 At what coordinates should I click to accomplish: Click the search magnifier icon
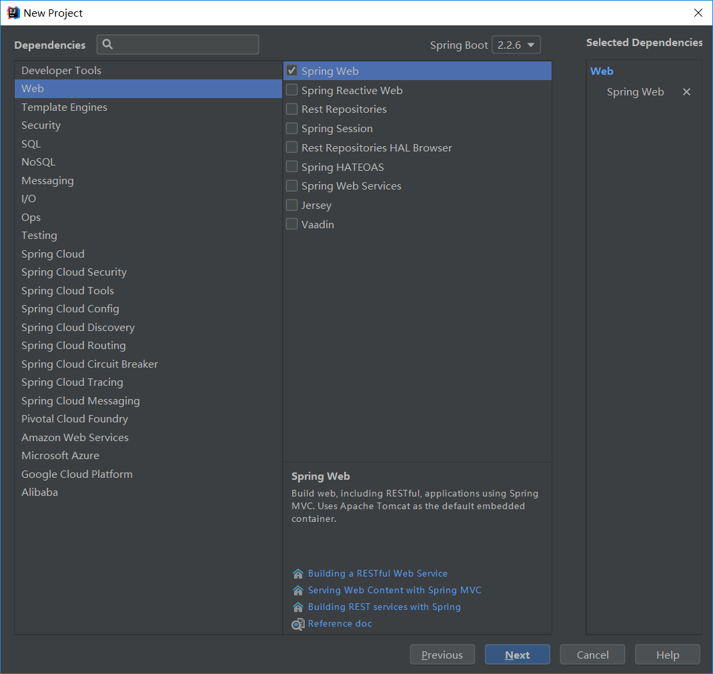click(108, 44)
